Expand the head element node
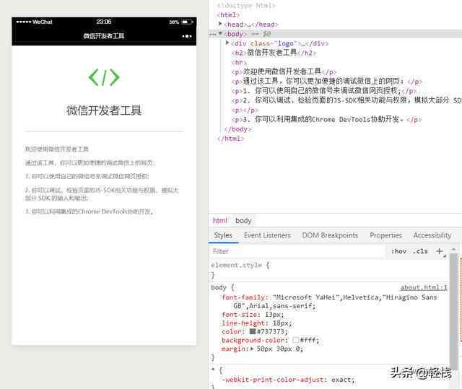The width and height of the screenshot is (462, 389). click(220, 24)
